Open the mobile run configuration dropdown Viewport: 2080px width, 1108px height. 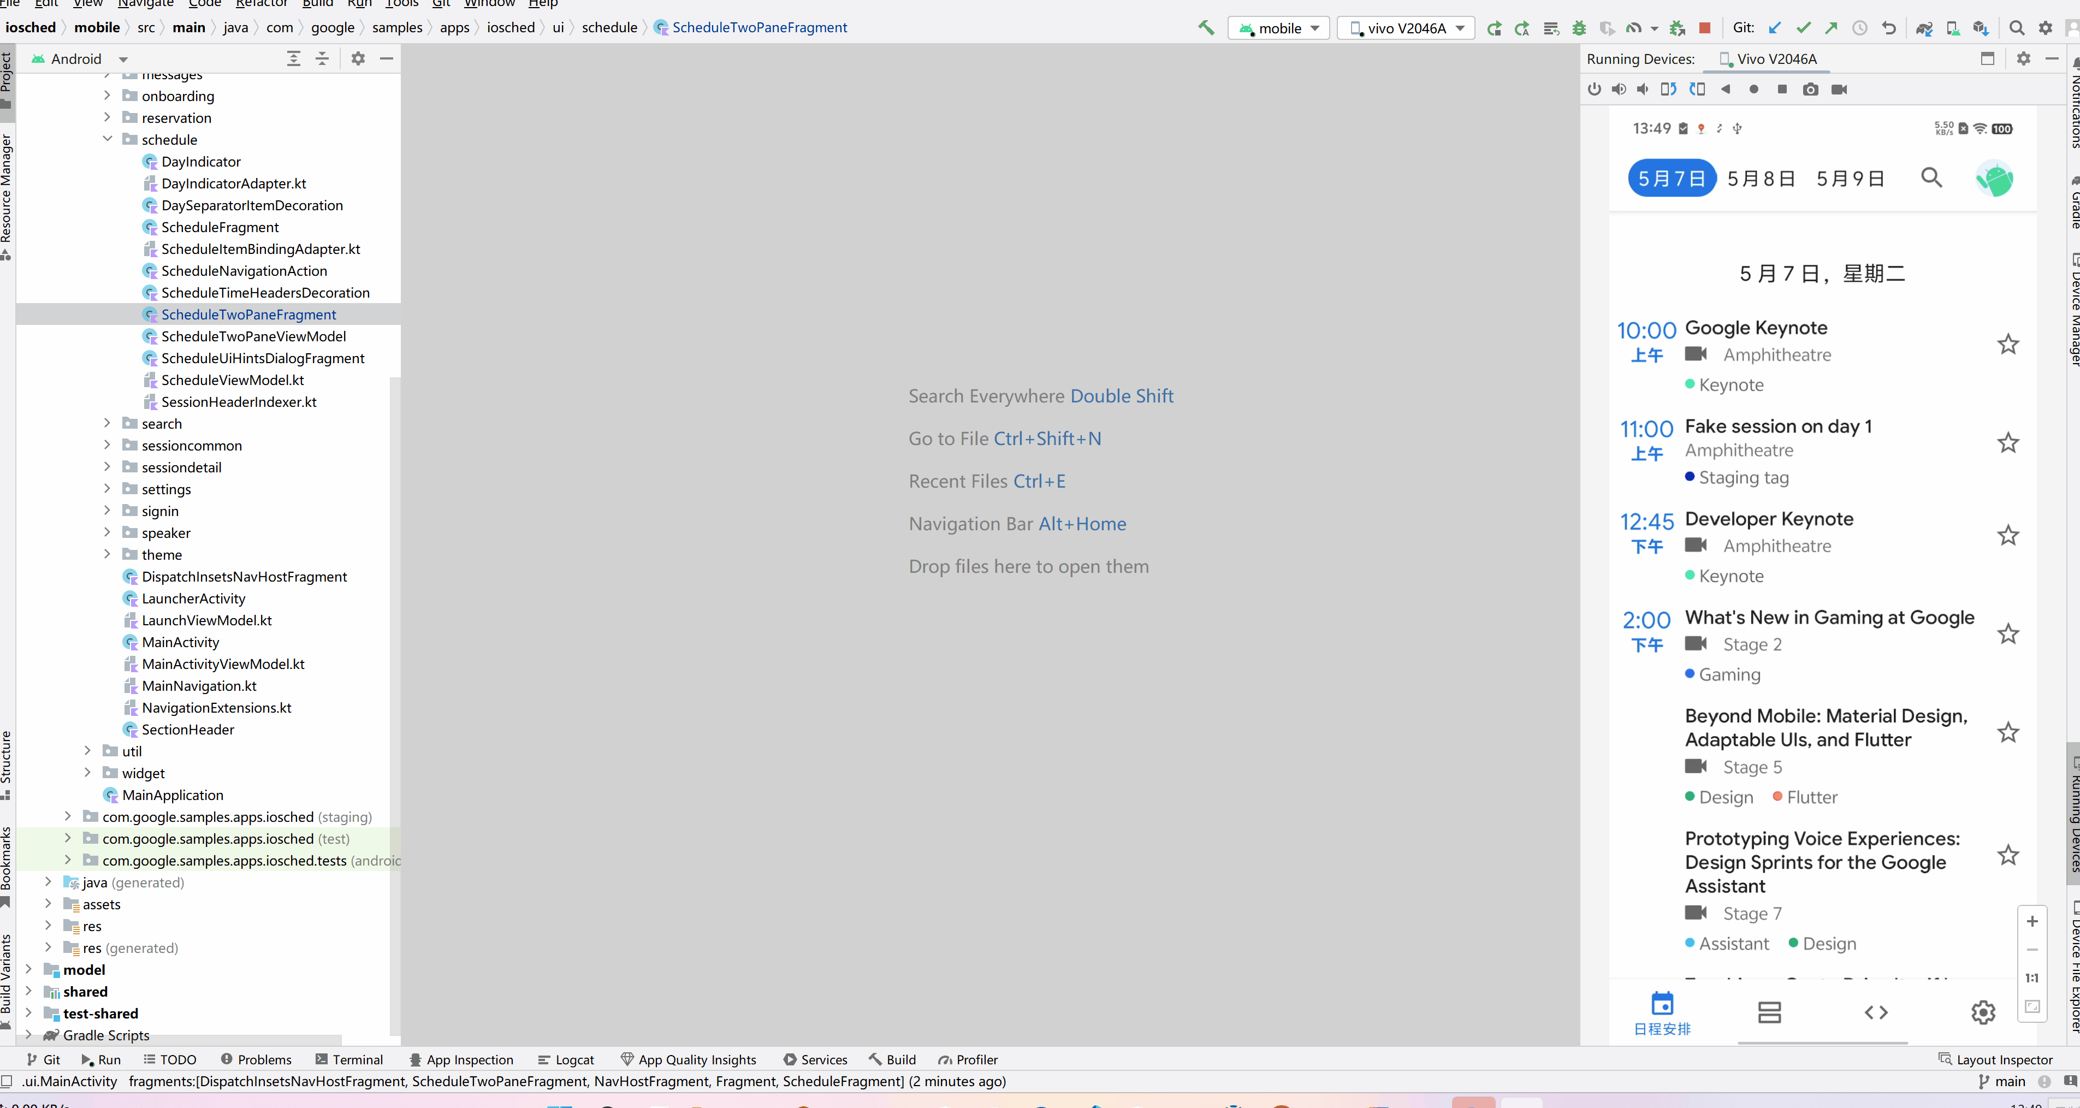(1279, 28)
